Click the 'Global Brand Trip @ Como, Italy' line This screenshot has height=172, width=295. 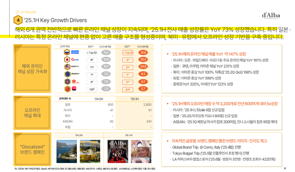[x=206, y=147]
